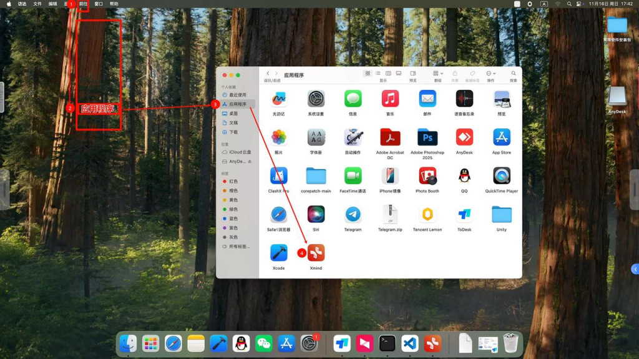The height and width of the screenshot is (359, 639).
Task: Select the 字体册 app icon
Action: tap(316, 137)
